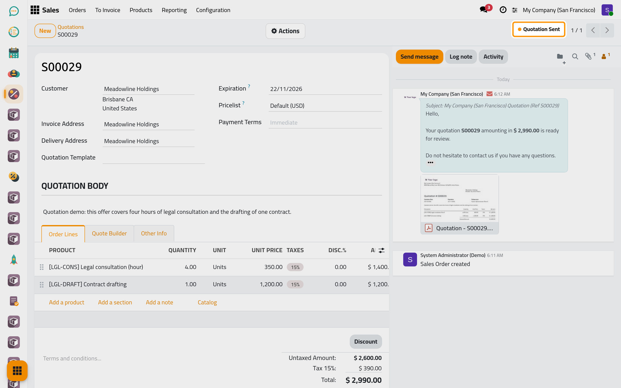Click the Quotations breadcrumb link
This screenshot has width=621, height=388.
(71, 27)
